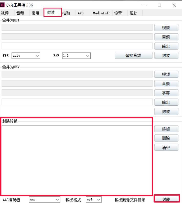Click the MKV output path field
This screenshot has height=203, width=182.
tap(77, 102)
